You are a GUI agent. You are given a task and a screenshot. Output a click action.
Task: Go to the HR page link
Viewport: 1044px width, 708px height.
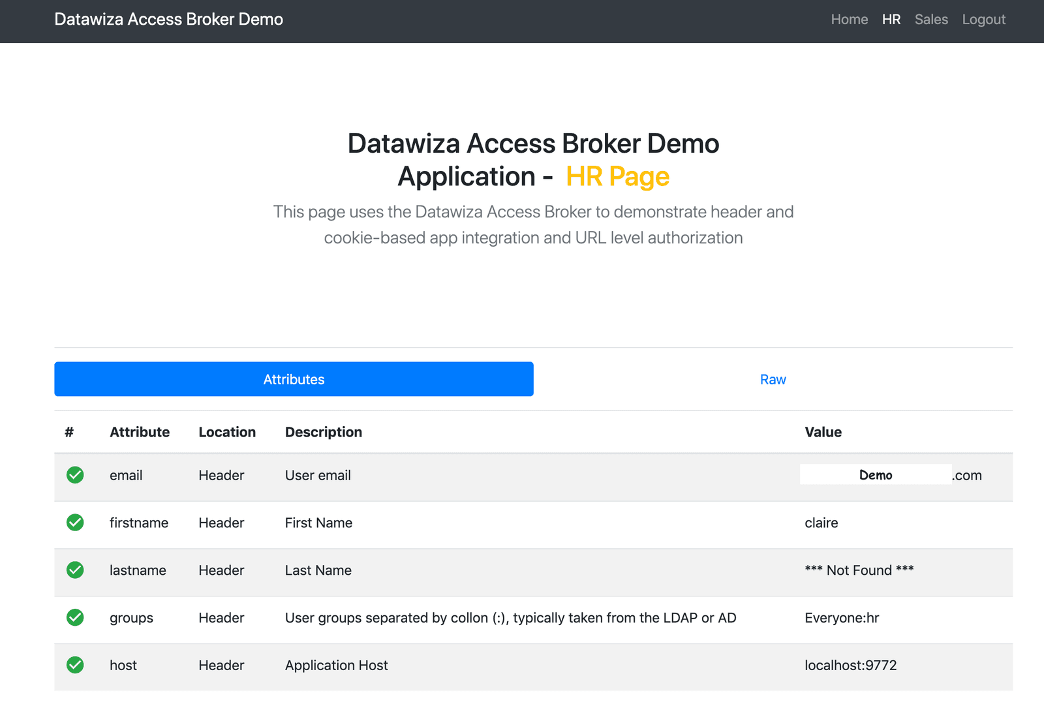pyautogui.click(x=891, y=20)
